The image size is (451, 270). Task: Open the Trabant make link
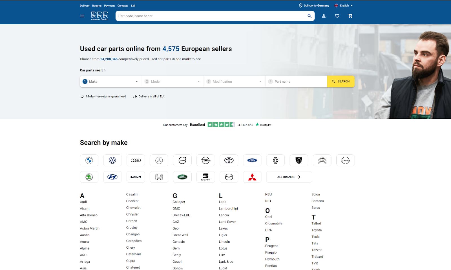click(317, 257)
